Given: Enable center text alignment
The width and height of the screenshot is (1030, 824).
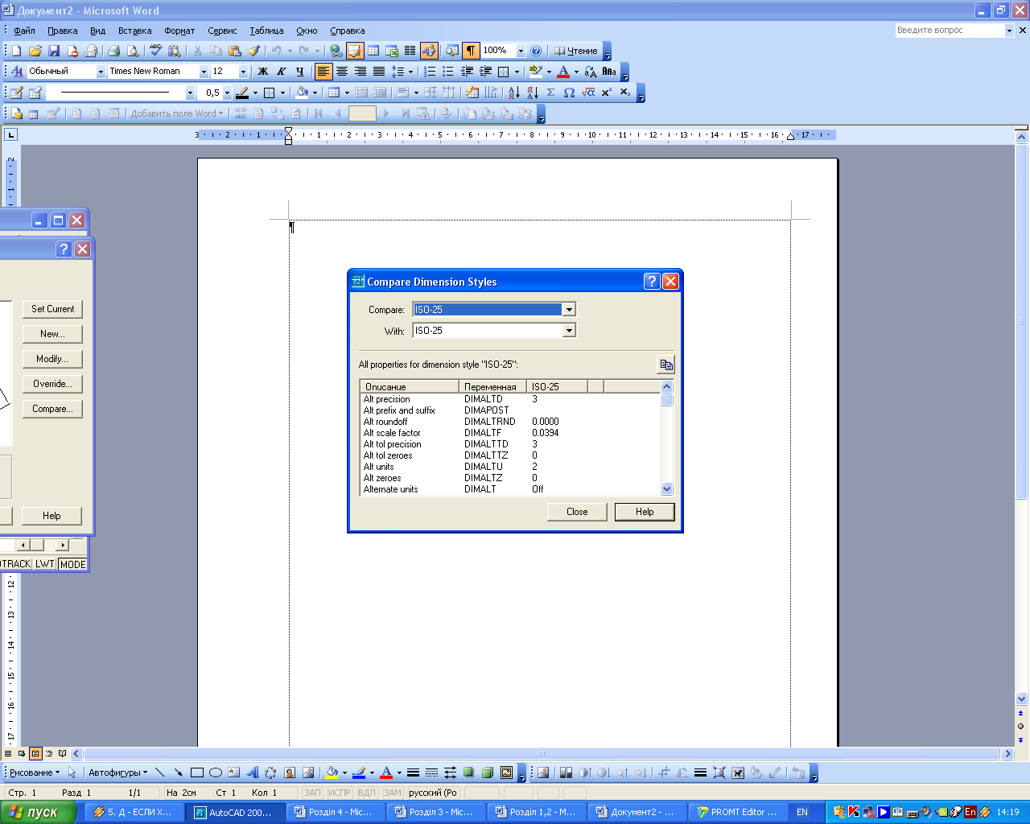Looking at the screenshot, I should pyautogui.click(x=342, y=72).
